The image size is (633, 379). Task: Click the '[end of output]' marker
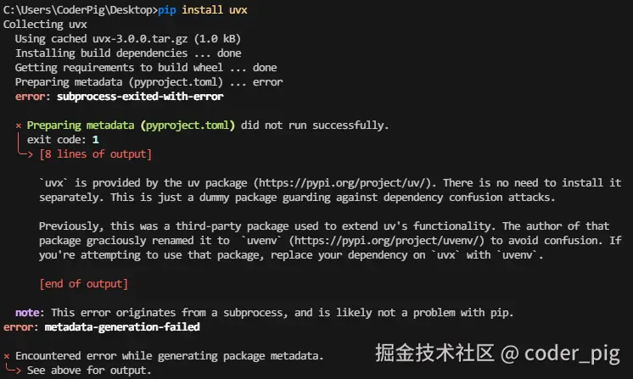pyautogui.click(x=83, y=283)
